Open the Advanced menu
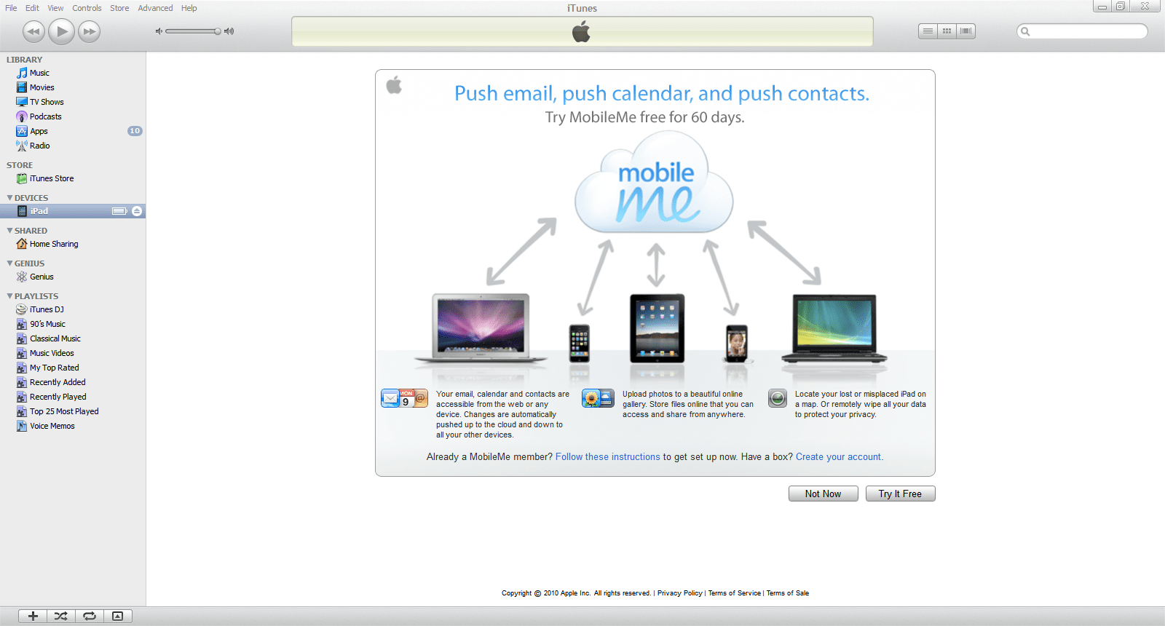This screenshot has width=1165, height=626. tap(155, 8)
